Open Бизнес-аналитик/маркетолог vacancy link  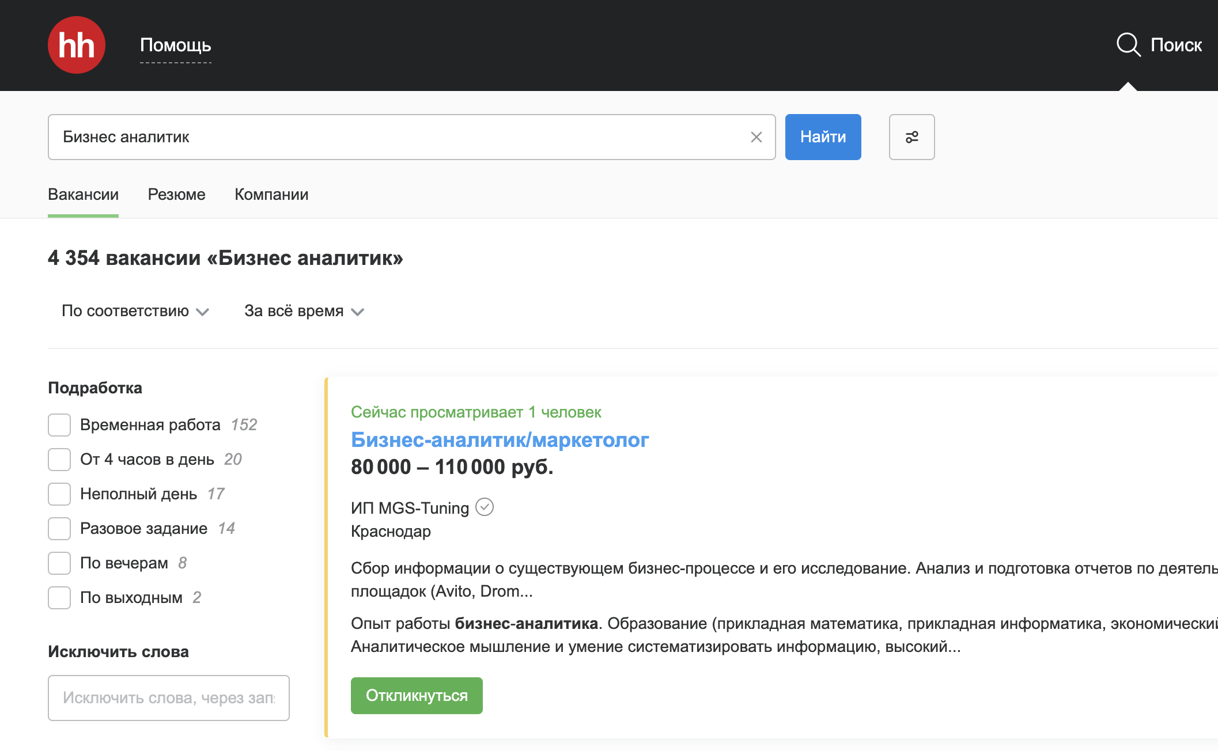[500, 440]
